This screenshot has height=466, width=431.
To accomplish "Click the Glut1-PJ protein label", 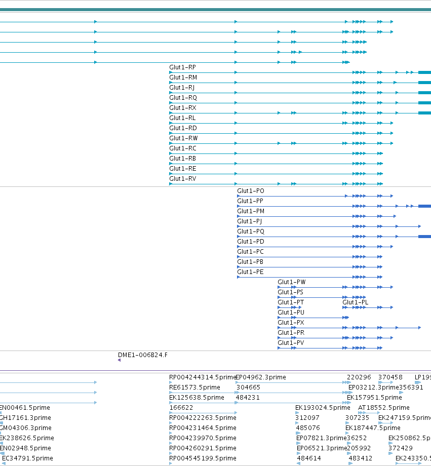I will click(x=249, y=221).
